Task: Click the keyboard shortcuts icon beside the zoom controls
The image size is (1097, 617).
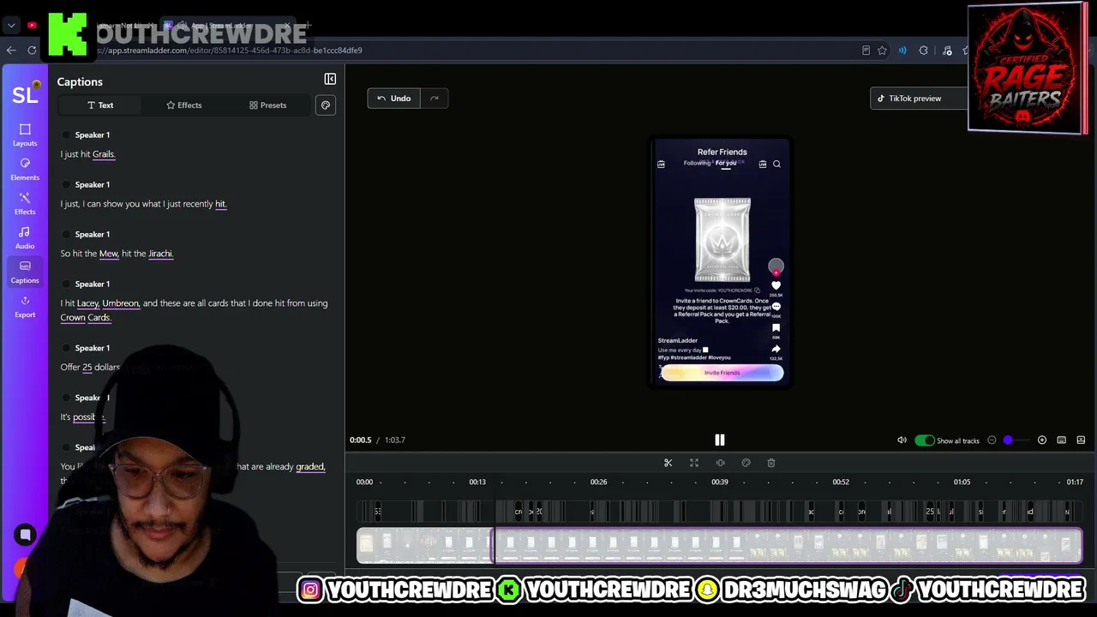Action: coord(1061,440)
